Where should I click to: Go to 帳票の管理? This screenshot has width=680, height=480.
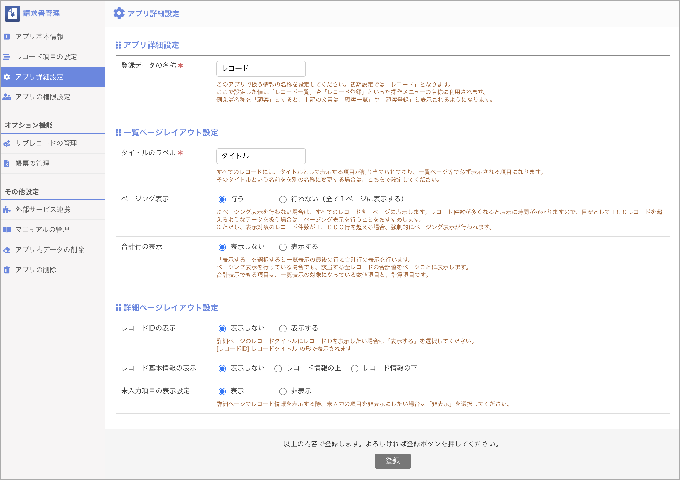pyautogui.click(x=53, y=164)
